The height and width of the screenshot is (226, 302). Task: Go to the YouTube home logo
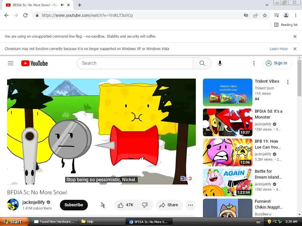tap(35, 63)
